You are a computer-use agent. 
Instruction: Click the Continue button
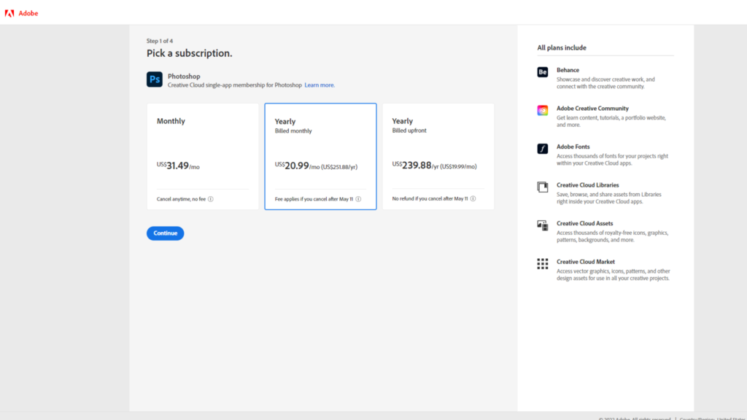(x=166, y=233)
